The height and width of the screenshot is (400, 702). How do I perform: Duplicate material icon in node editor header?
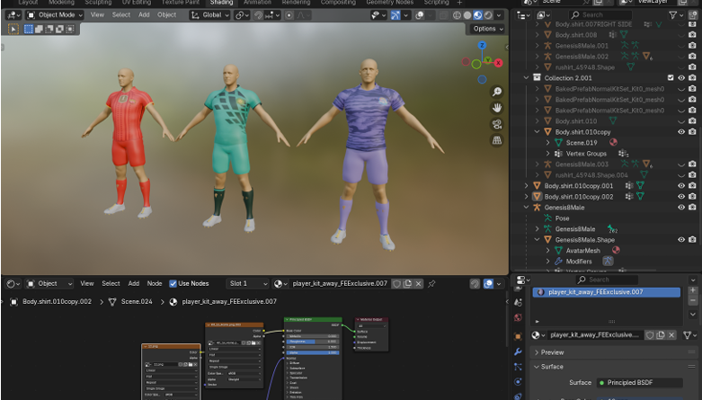407,283
